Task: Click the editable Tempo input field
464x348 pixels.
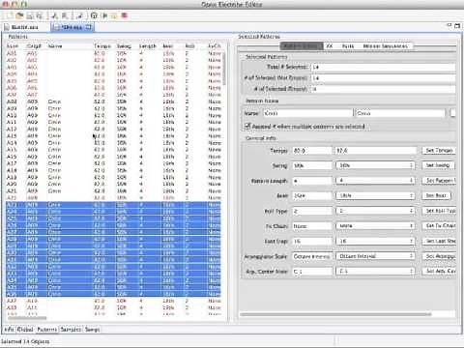Action: pyautogui.click(x=376, y=151)
